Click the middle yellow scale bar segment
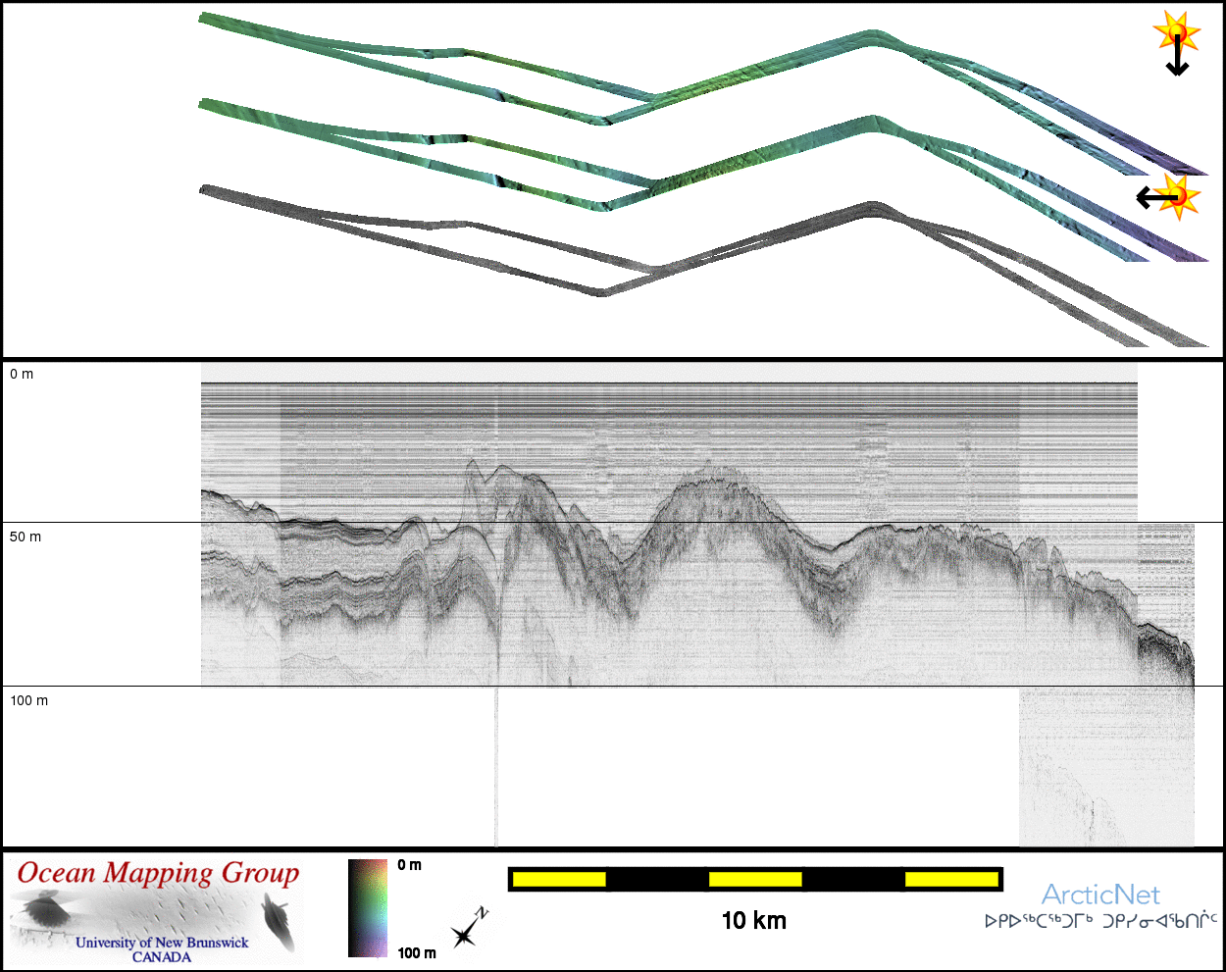The width and height of the screenshot is (1226, 972). (x=755, y=880)
